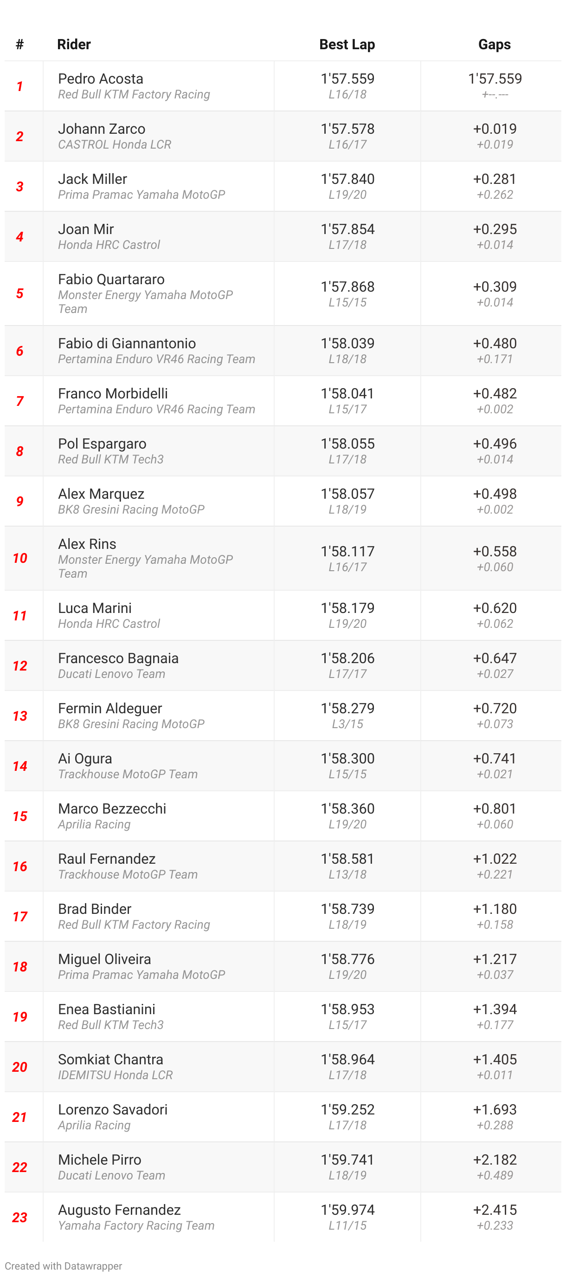Viewport: 566px width, 1277px height.
Task: Select the Enea Bastianini row name
Action: click(x=106, y=1009)
